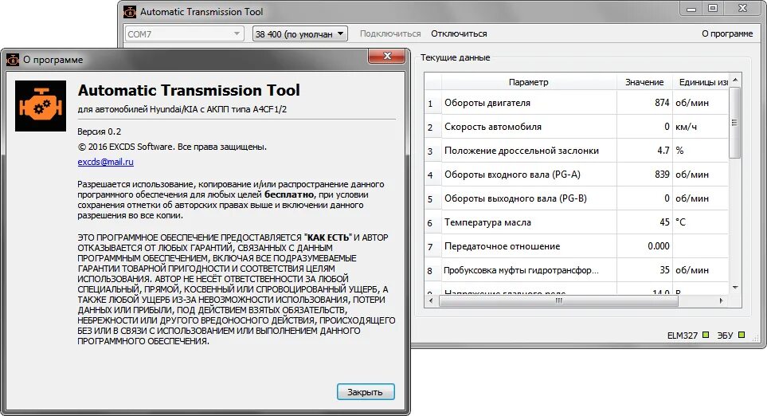This screenshot has height=416, width=767.
Task: Click the horizontal scrollbar right arrow
Action: click(x=721, y=301)
